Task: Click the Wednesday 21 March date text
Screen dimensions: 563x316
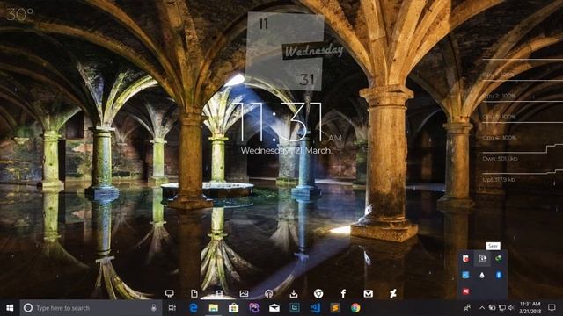Action: tap(287, 150)
